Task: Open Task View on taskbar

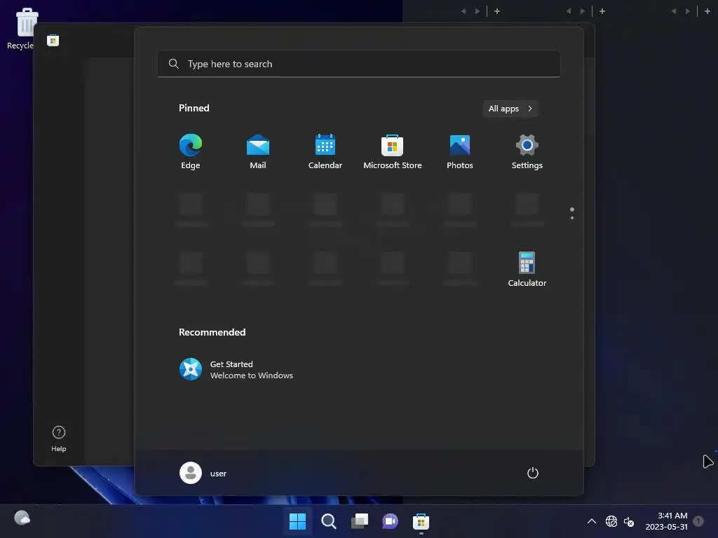Action: [360, 521]
